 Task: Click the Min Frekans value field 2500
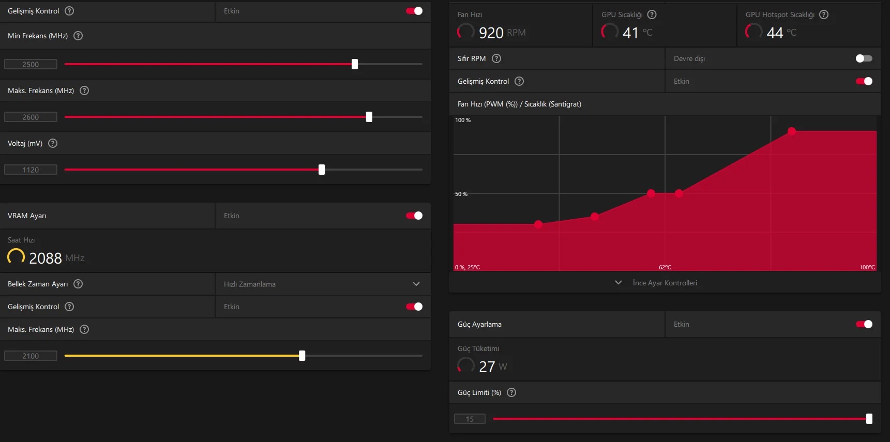pyautogui.click(x=31, y=64)
